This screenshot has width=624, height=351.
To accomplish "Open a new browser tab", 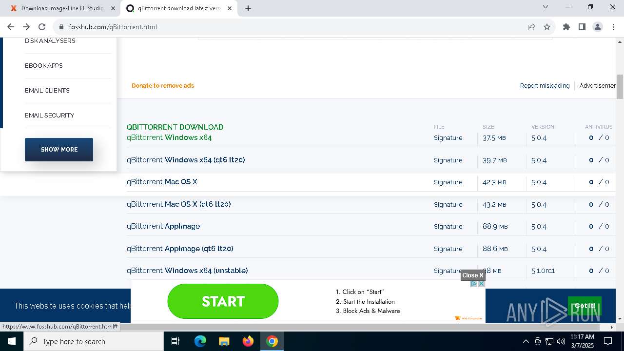I will pos(248,8).
